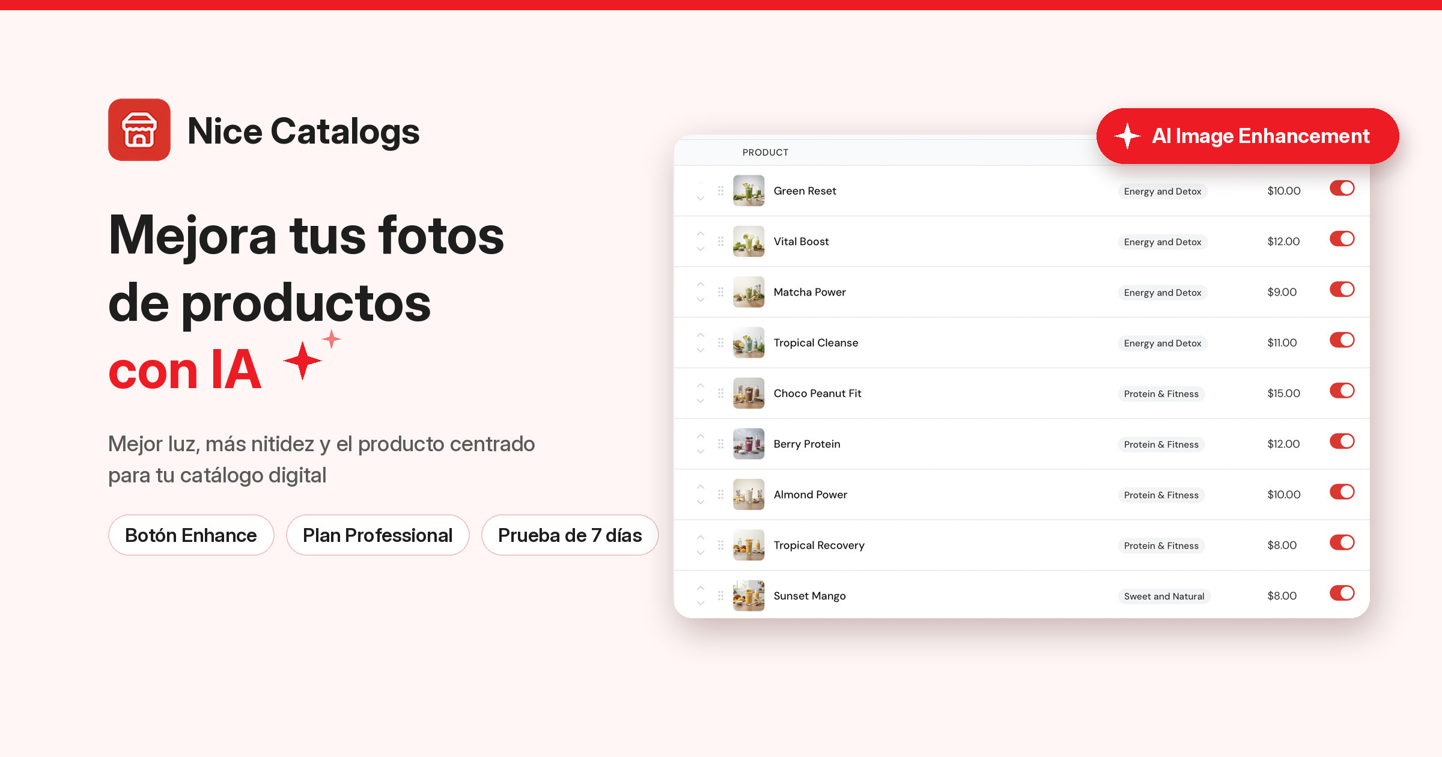The height and width of the screenshot is (757, 1442).
Task: Toggle Choco Peanut Fit availability off
Action: point(1342,391)
